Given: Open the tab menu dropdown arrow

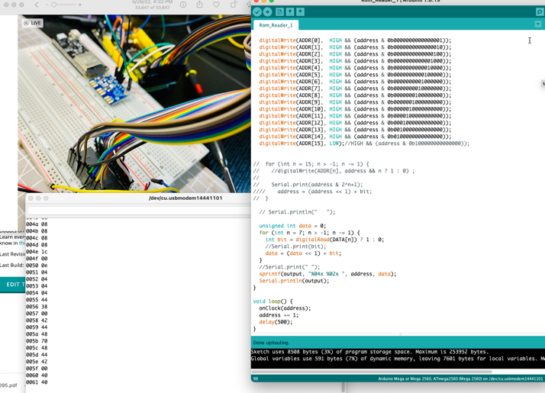Looking at the screenshot, I should click(x=538, y=24).
